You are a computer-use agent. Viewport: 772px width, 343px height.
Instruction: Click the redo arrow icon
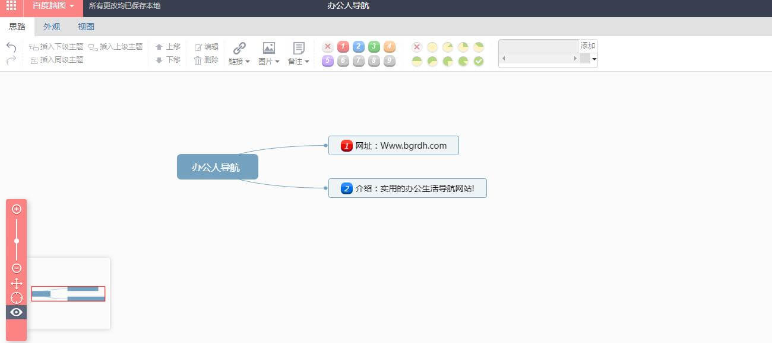pyautogui.click(x=11, y=60)
